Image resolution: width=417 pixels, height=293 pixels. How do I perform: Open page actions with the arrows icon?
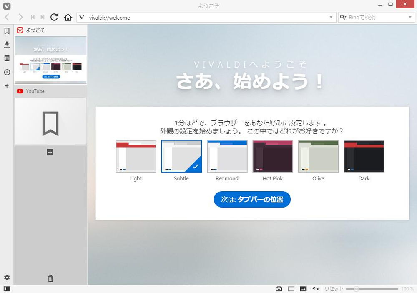click(315, 288)
